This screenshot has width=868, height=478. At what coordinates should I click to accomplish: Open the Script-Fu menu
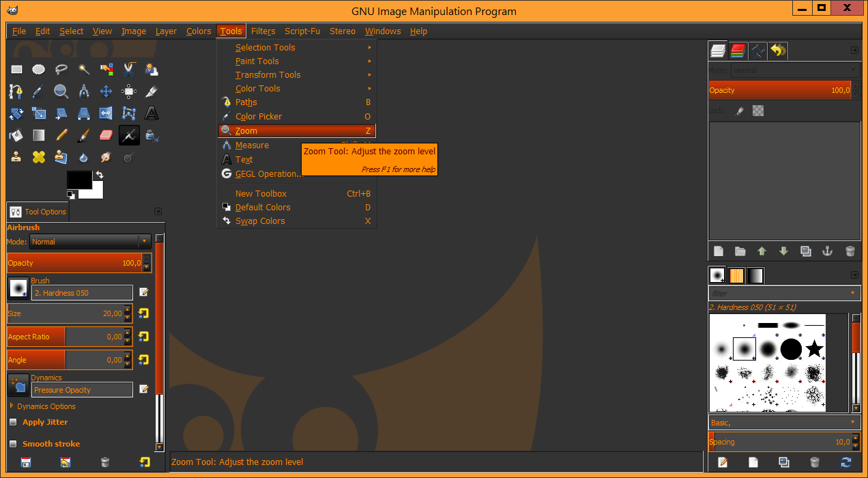302,31
